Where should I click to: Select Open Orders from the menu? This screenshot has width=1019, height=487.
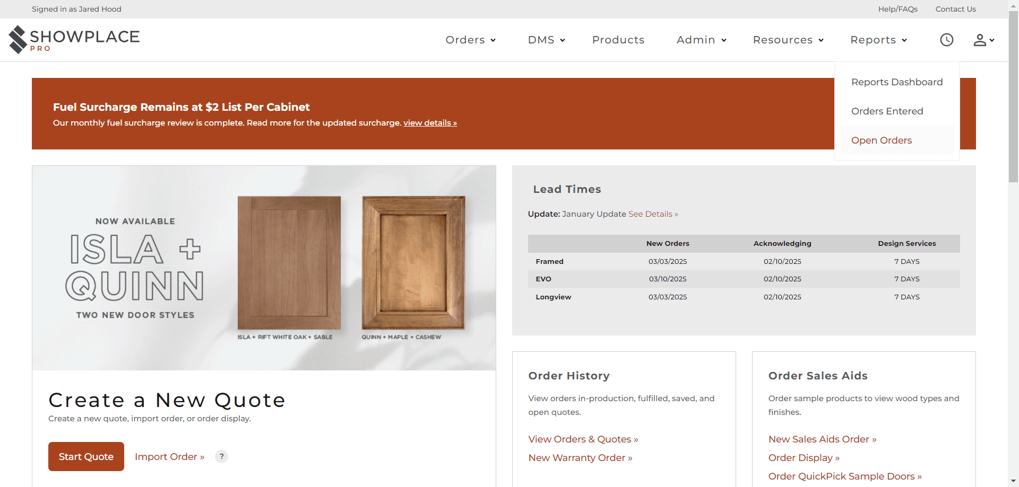pos(897,140)
